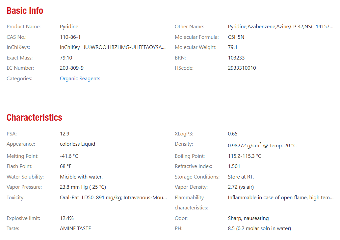Select appearance value colorless Liquid

tap(77, 144)
